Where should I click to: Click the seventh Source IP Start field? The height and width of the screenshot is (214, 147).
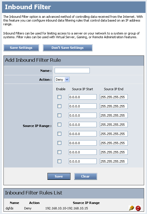pyautogui.click(x=83, y=152)
